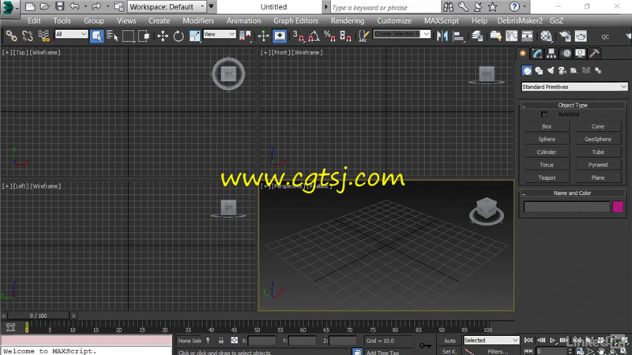Open the MAXScript menu
This screenshot has height=355, width=632.
click(442, 21)
